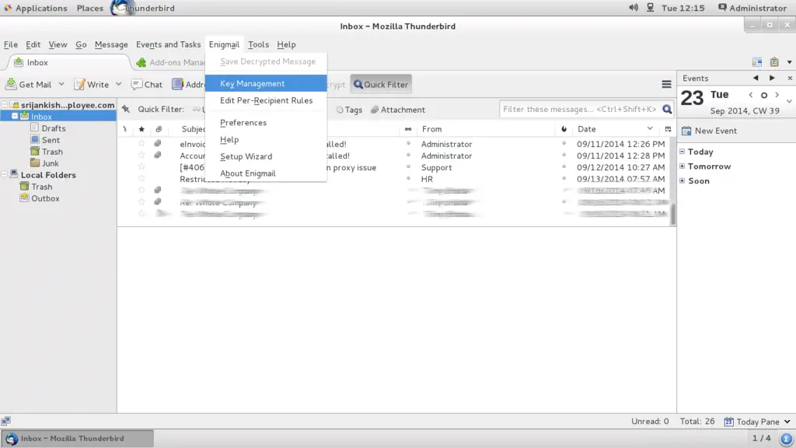Screen dimensions: 796x448
Task: Sort by thread column icon
Action: click(x=125, y=129)
